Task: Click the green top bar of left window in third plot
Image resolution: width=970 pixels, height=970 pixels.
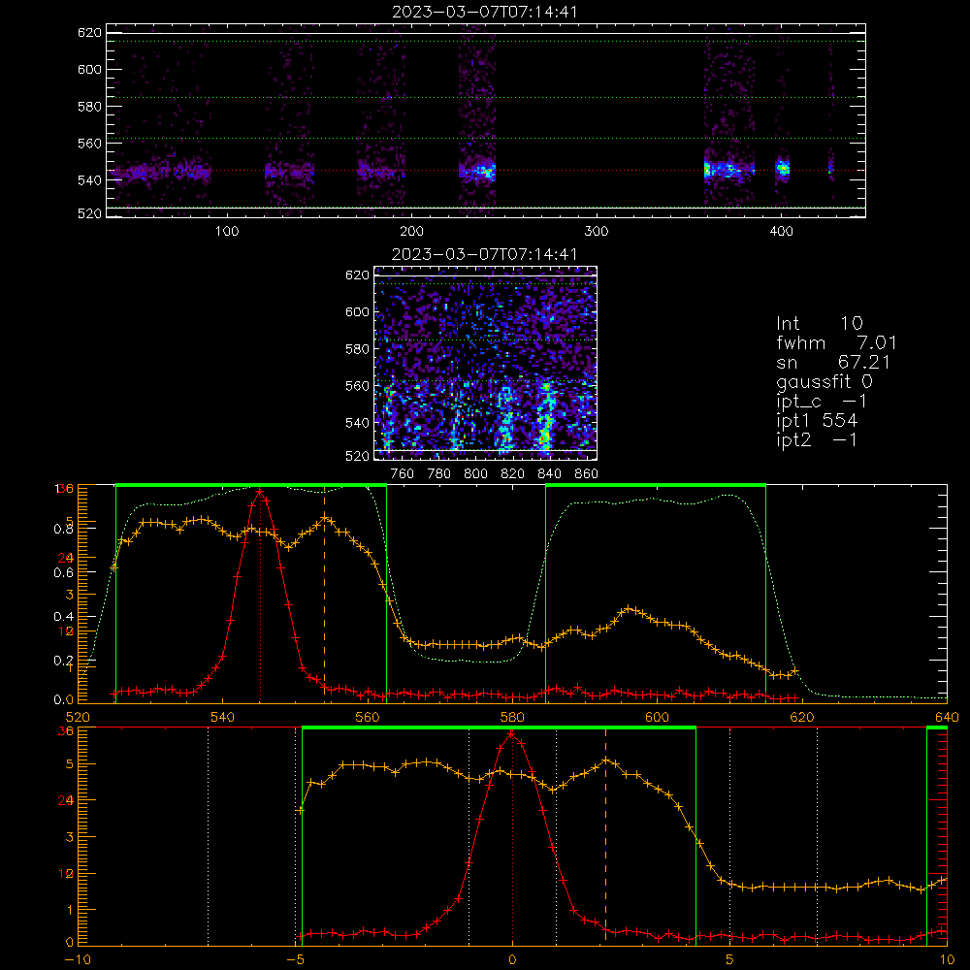Action: click(251, 486)
